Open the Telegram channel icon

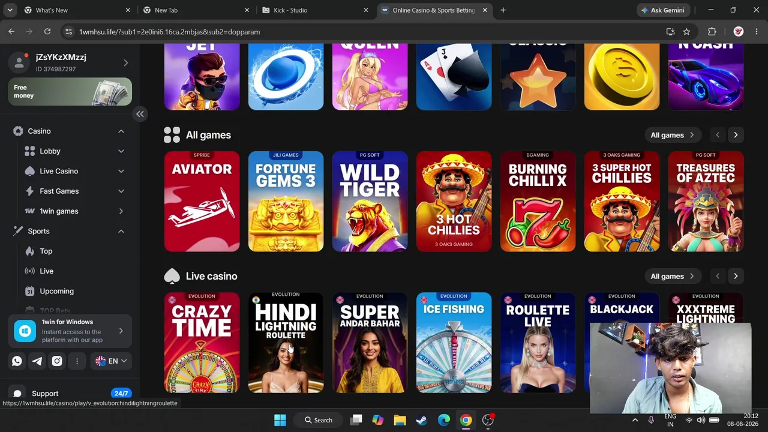tap(37, 361)
